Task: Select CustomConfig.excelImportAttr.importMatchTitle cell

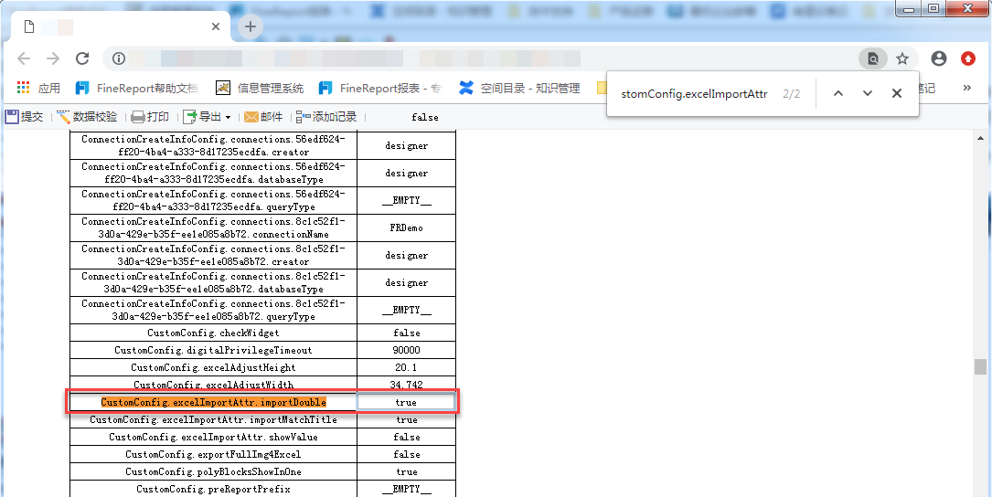Action: pos(213,420)
